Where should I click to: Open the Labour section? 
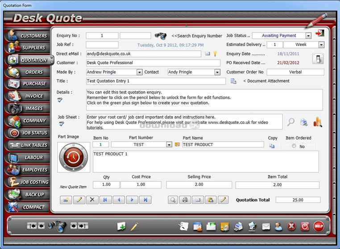click(27, 157)
